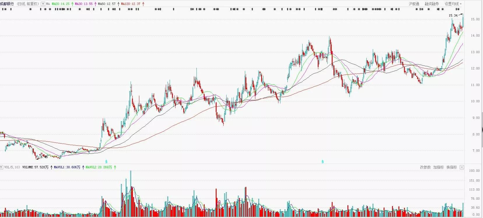Click 加指标 to add an indicator

point(438,167)
